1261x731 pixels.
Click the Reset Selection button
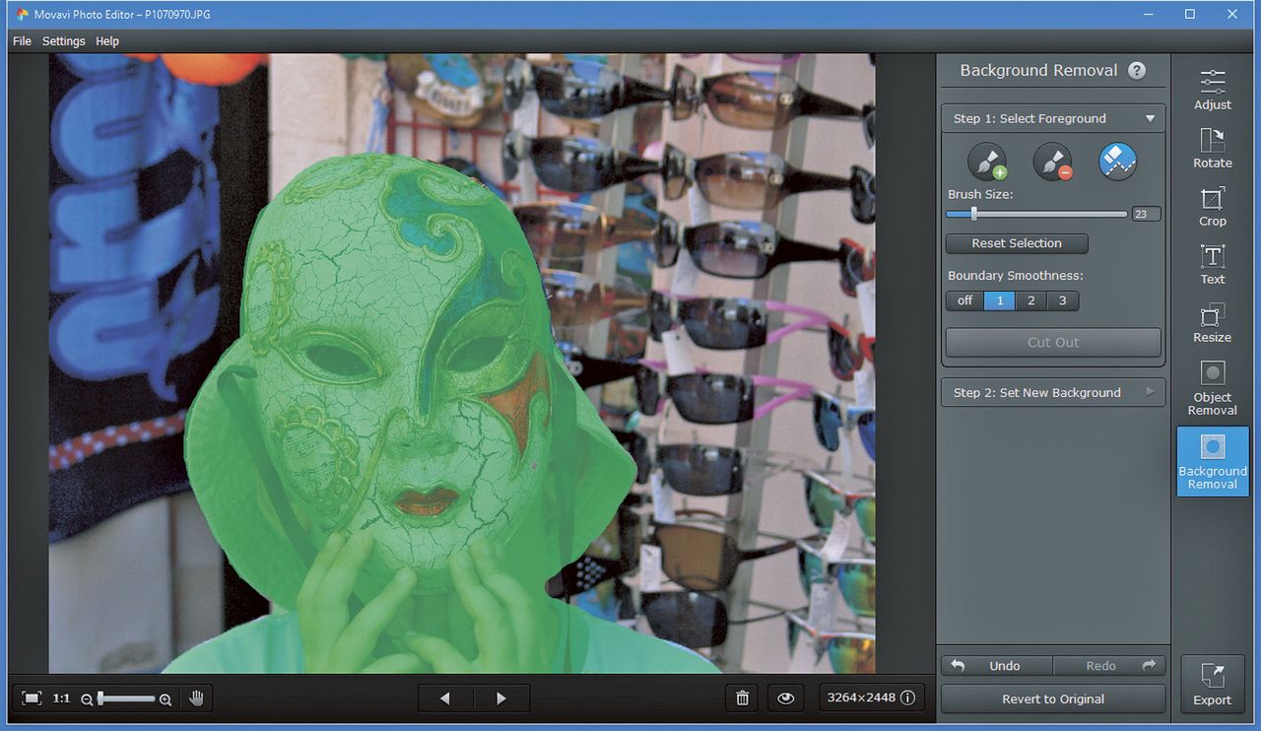click(x=1017, y=243)
